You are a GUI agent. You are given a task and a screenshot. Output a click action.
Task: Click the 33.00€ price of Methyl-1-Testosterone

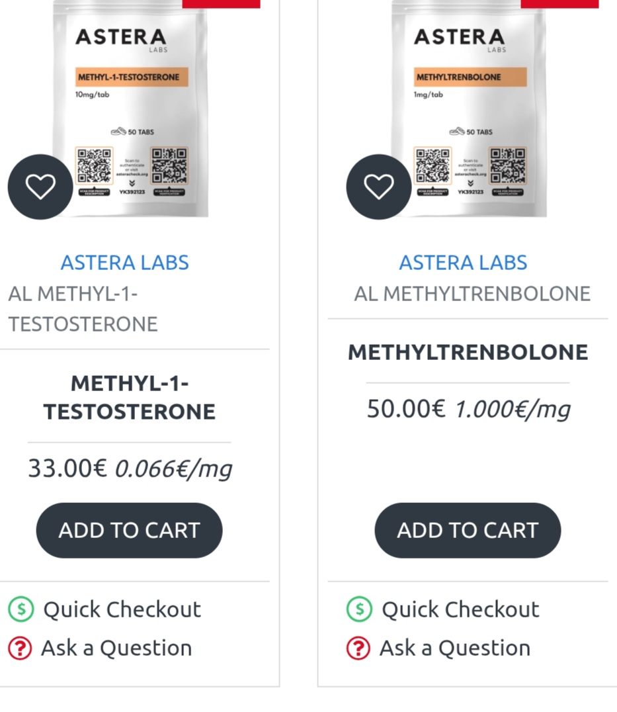click(67, 468)
